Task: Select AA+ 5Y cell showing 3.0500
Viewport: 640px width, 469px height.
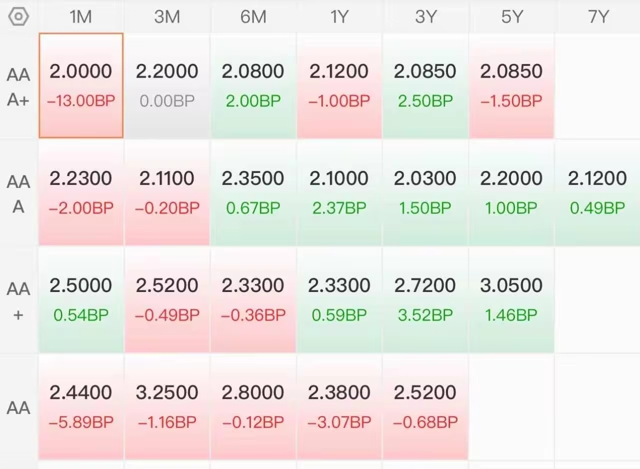Action: click(511, 299)
